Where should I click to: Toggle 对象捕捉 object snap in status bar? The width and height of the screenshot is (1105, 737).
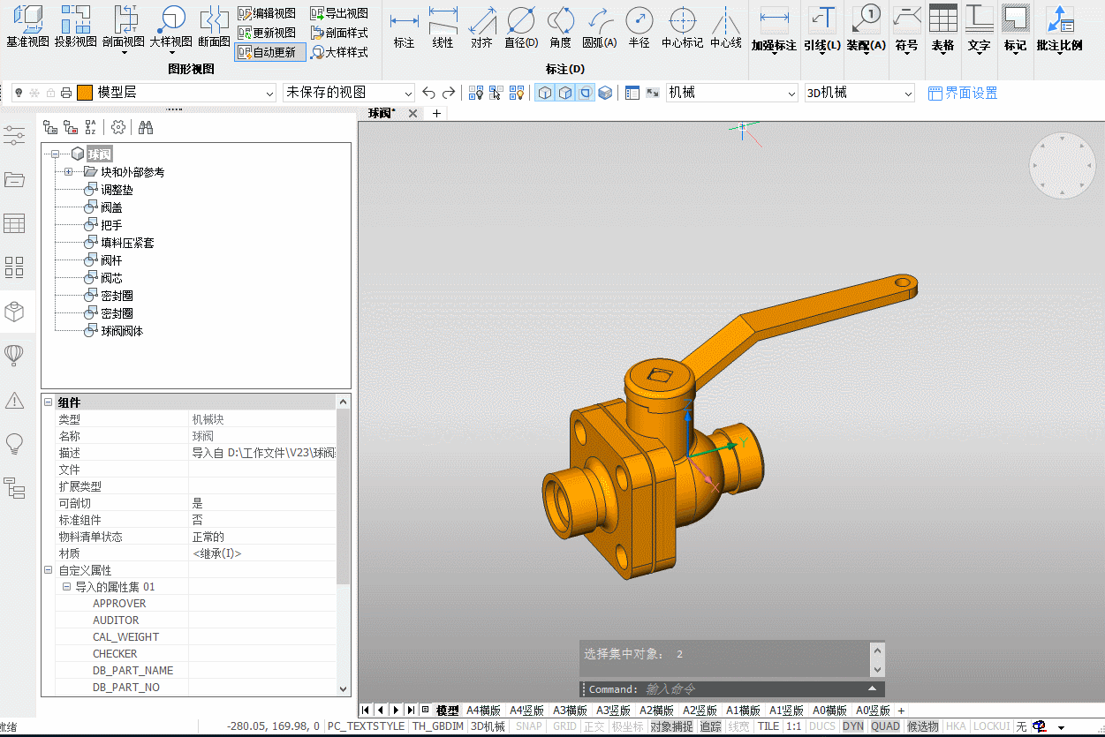[671, 726]
